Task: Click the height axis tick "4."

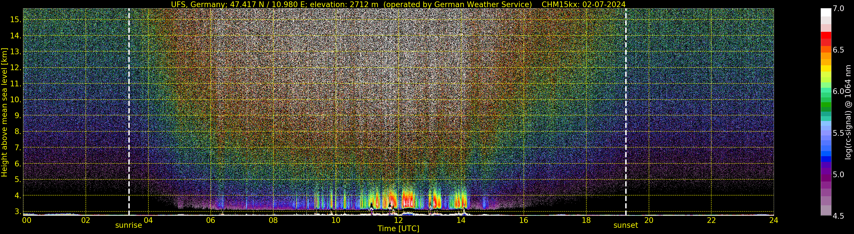Action: (x=18, y=196)
